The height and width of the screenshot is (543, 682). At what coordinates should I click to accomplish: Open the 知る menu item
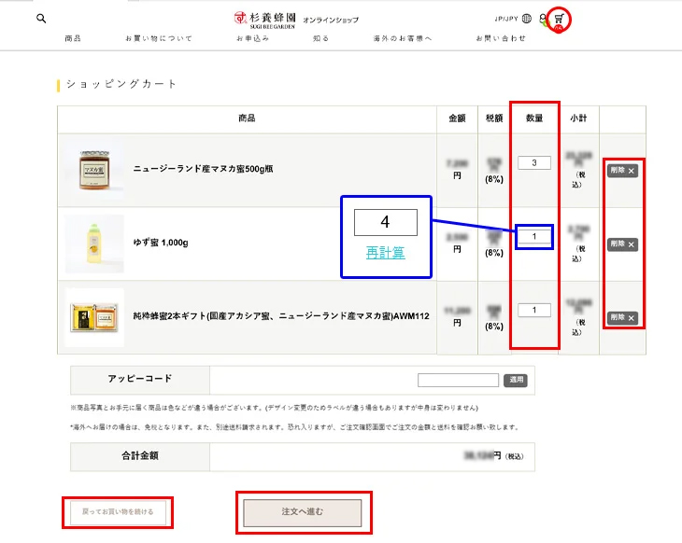coord(320,38)
